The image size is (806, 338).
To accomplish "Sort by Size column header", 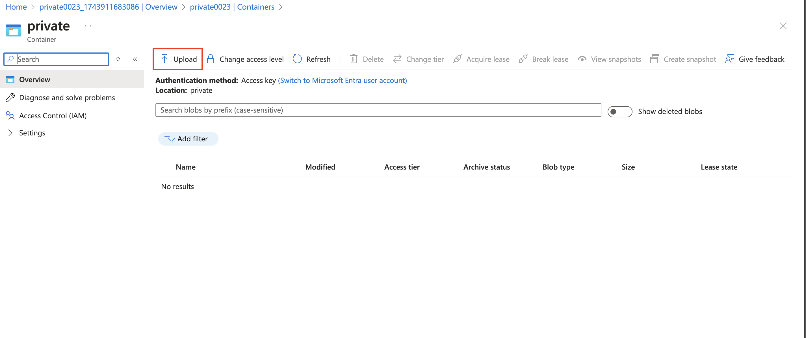I will pyautogui.click(x=628, y=167).
